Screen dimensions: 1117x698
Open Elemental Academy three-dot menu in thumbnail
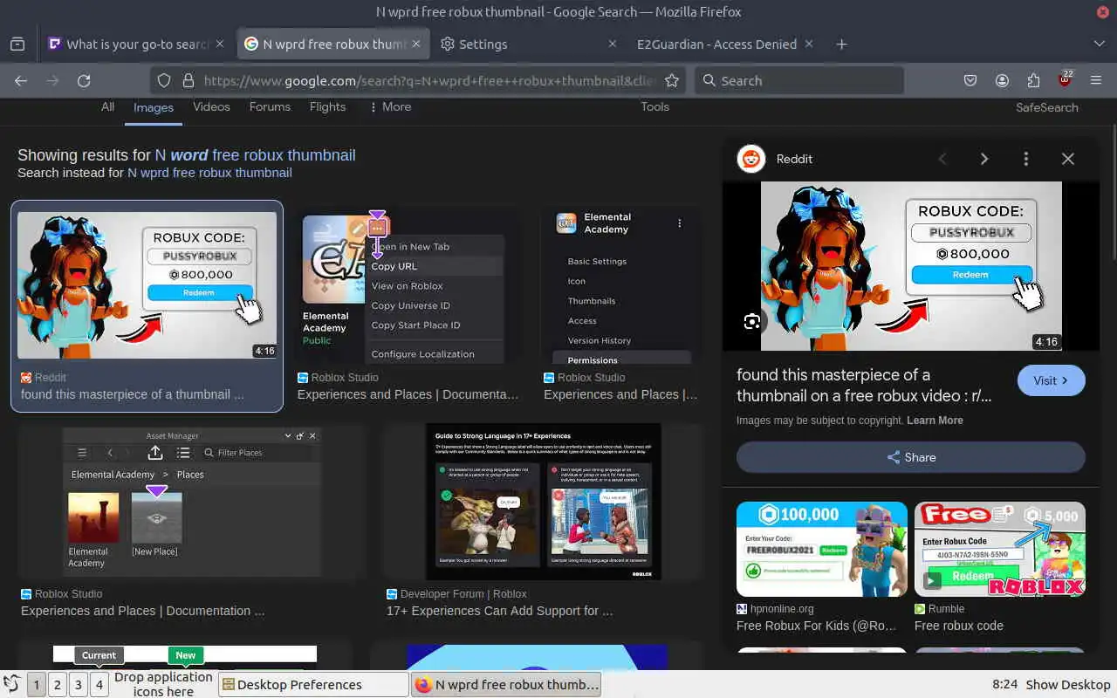[679, 223]
